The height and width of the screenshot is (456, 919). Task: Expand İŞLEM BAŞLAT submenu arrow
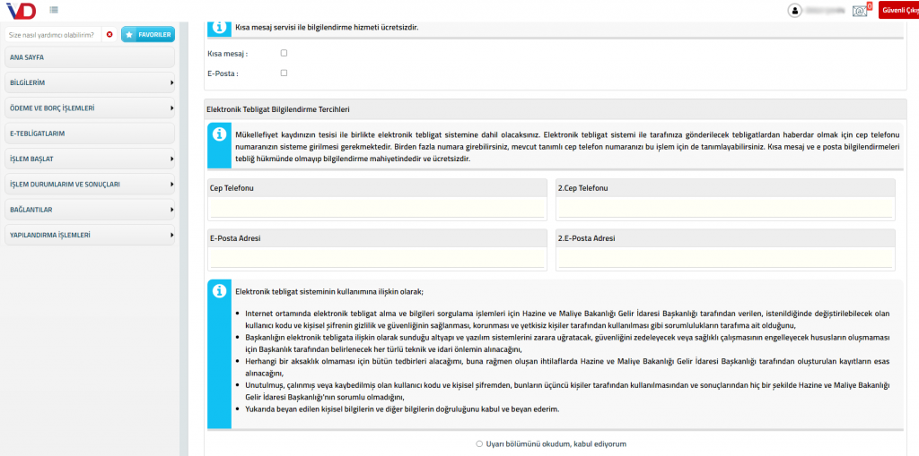point(171,159)
